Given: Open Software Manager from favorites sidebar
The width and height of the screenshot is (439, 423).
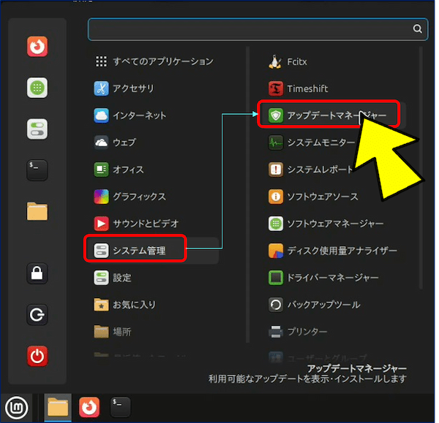Looking at the screenshot, I should 37,88.
